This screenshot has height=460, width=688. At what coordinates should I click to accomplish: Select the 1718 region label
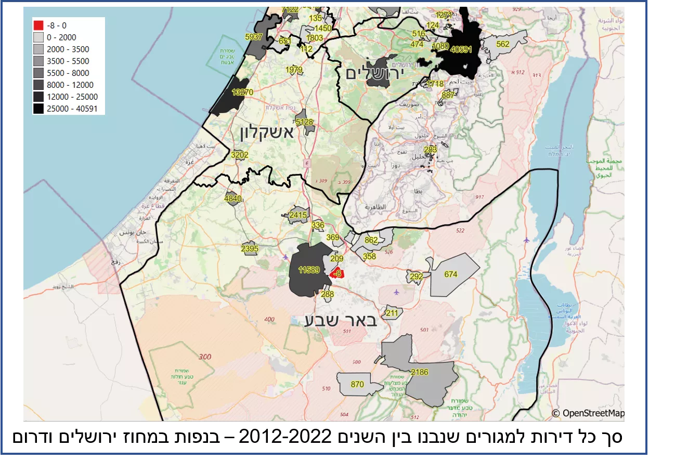click(435, 84)
